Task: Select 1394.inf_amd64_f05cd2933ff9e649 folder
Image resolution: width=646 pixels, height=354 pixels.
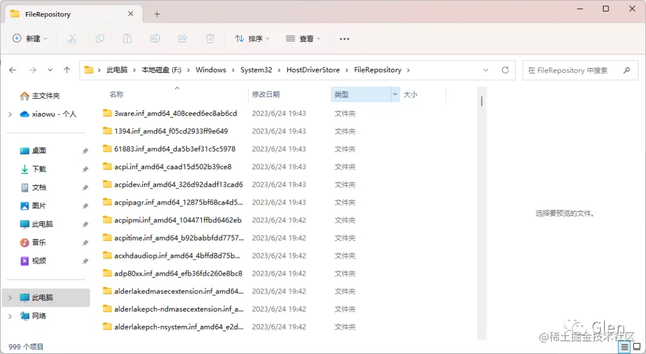Action: [x=171, y=131]
